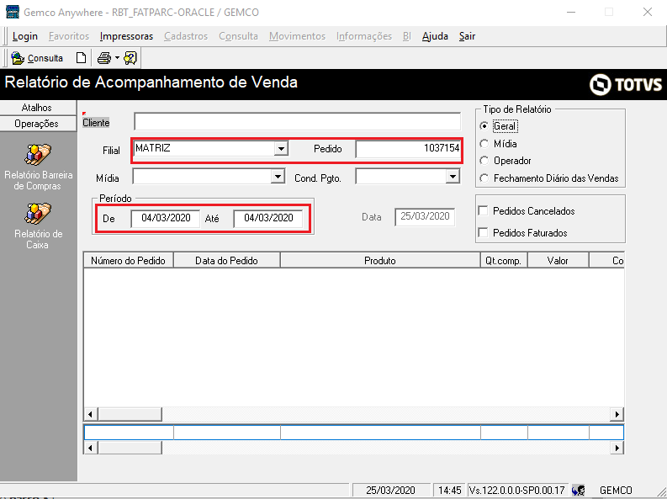Expand the Mídia dropdown

(278, 177)
